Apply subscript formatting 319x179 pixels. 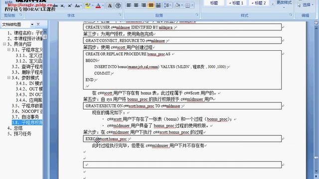coord(62,5)
